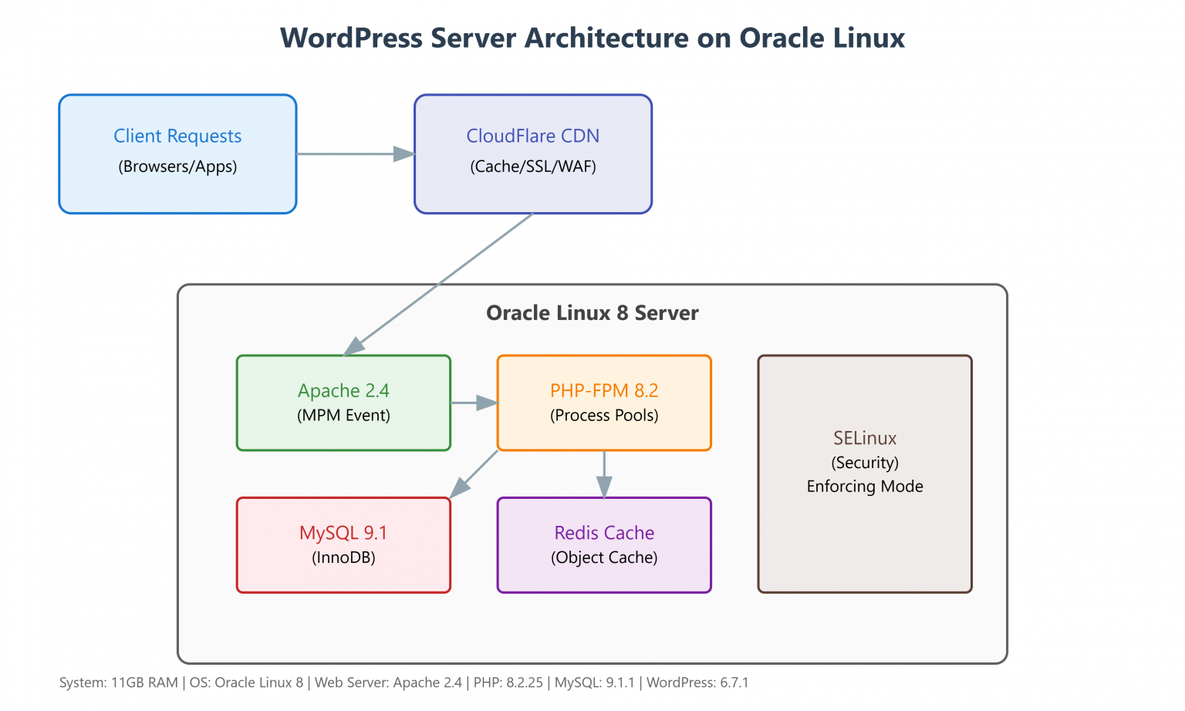Select the Apache 2.4 node
The image size is (1185, 711).
(x=343, y=402)
